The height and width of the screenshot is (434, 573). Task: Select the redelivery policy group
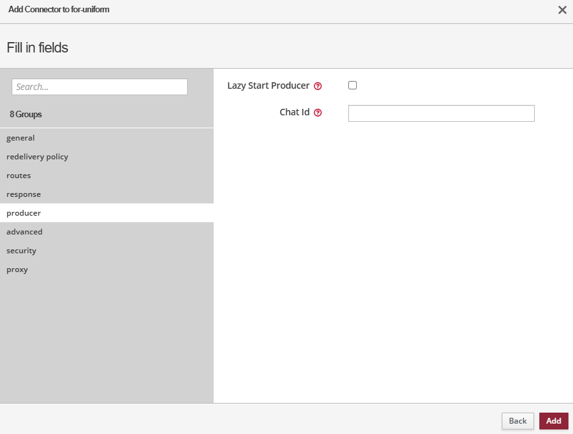[37, 157]
